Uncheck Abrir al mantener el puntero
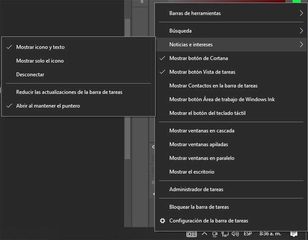Screen dimensions: 308x240 tap(78, 106)
